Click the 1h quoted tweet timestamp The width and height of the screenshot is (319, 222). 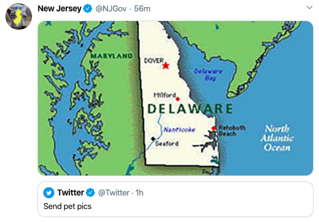click(139, 193)
